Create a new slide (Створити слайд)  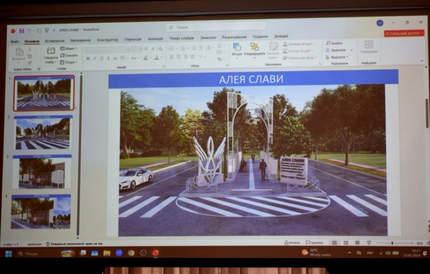tap(51, 55)
